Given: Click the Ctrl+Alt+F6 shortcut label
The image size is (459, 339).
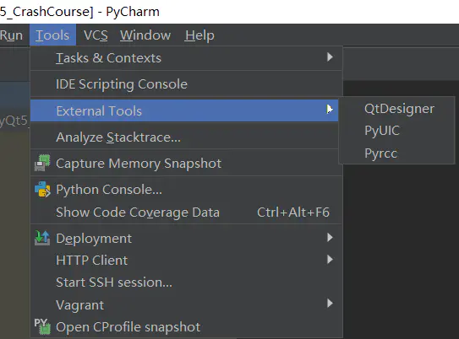Looking at the screenshot, I should click(x=293, y=213).
